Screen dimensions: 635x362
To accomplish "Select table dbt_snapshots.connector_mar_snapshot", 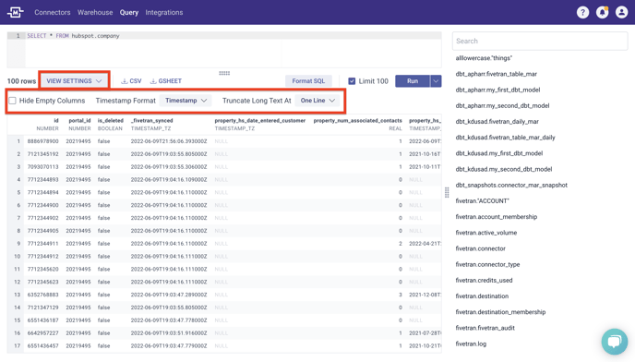I will [511, 185].
